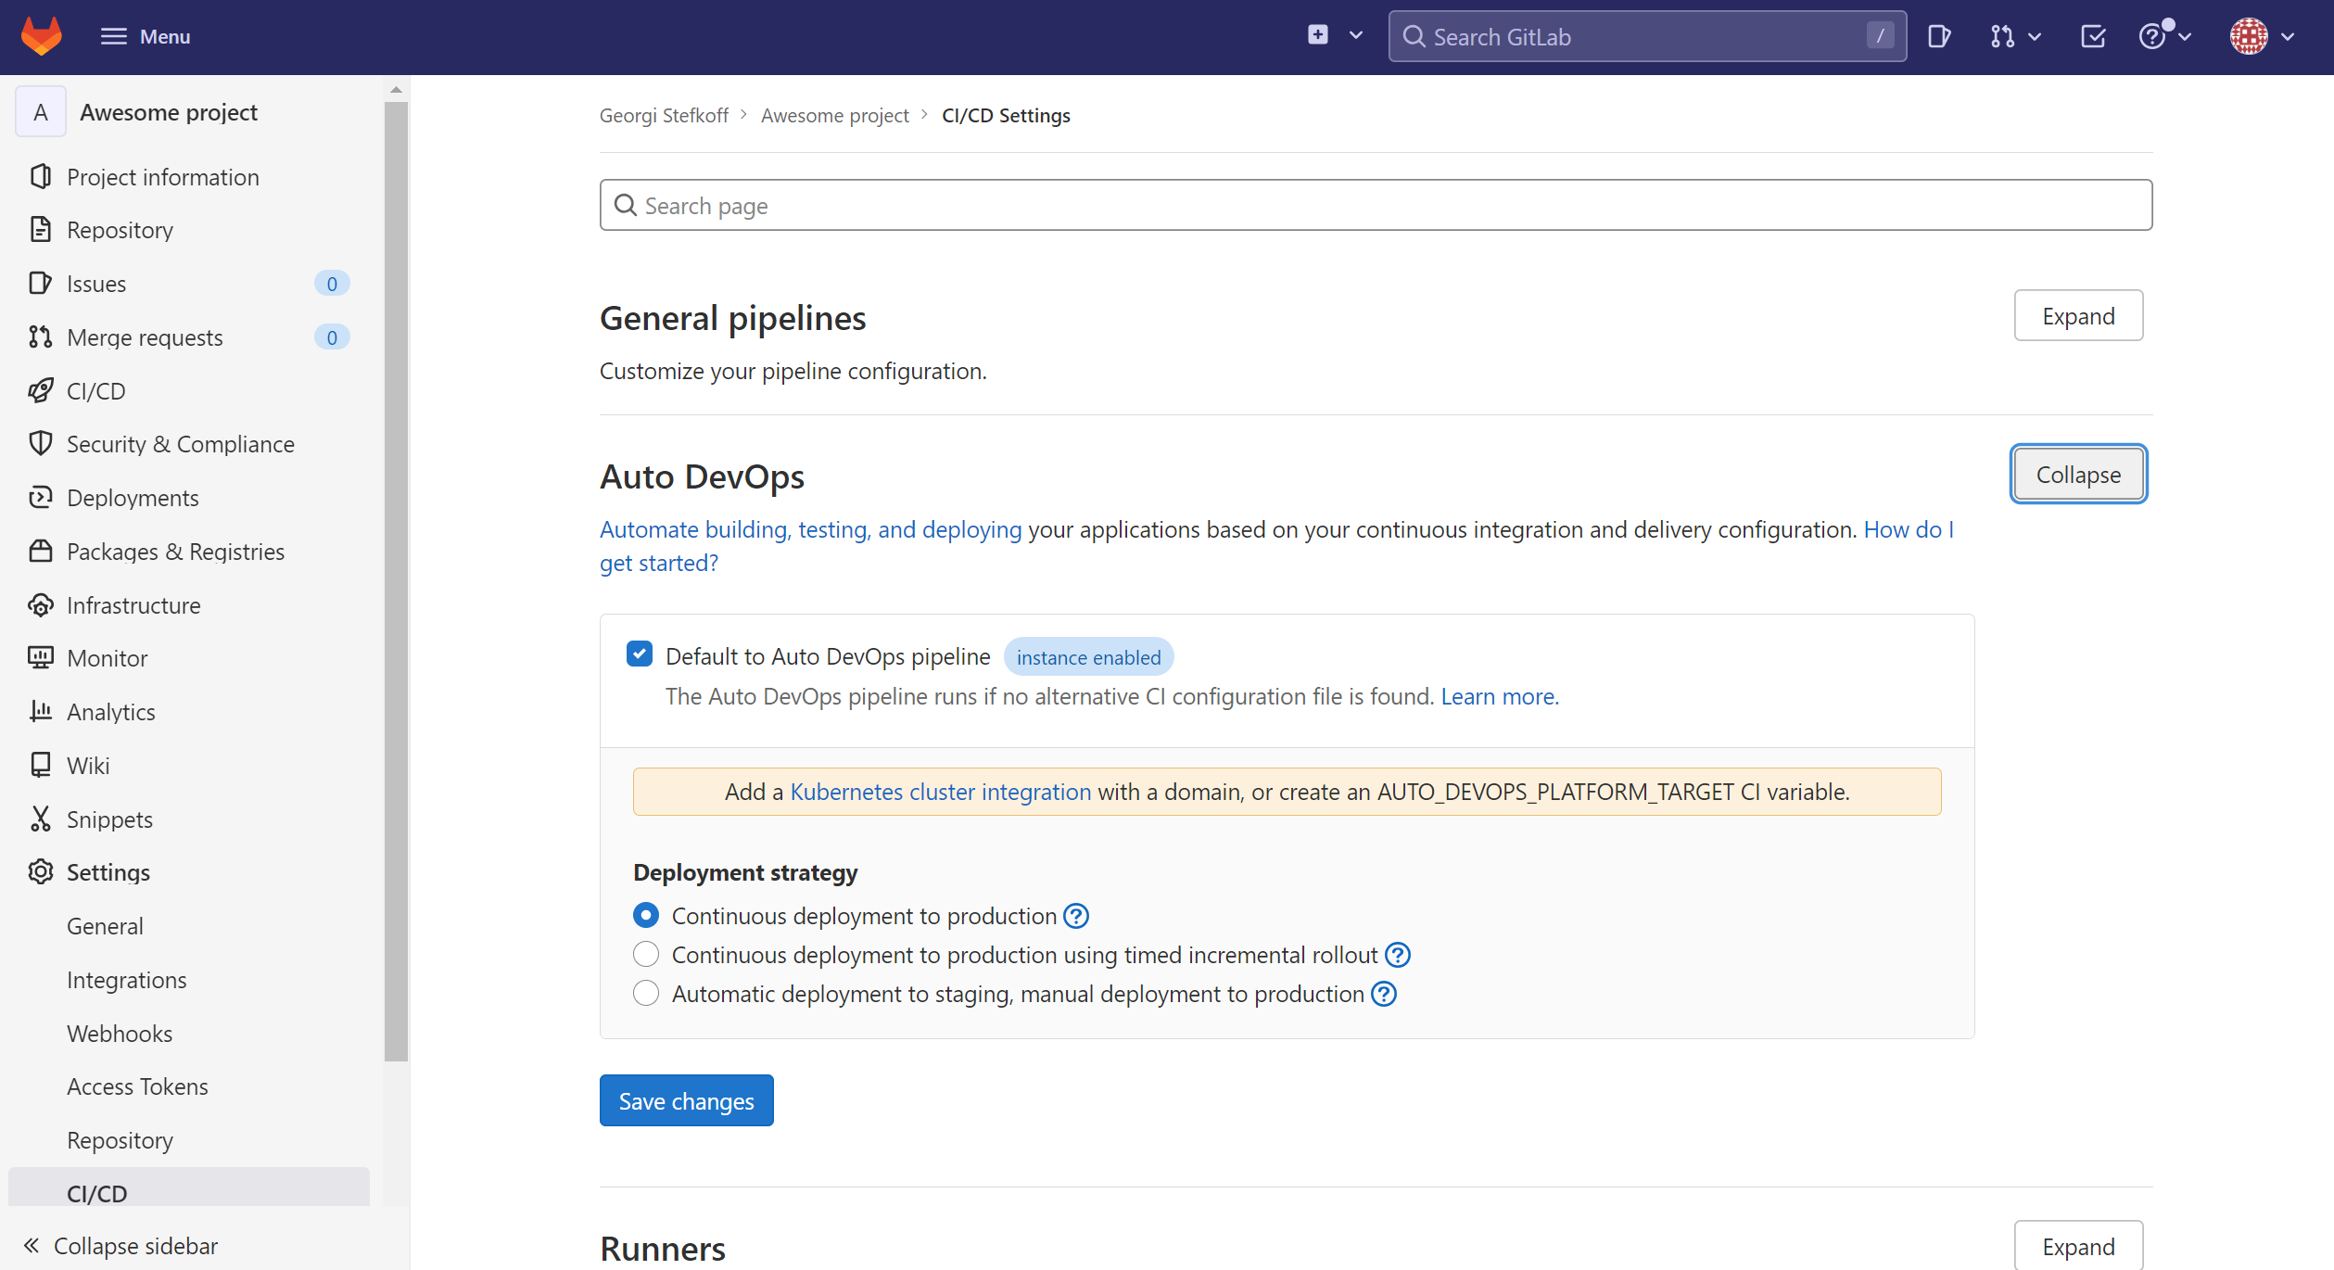Click help icon for timed incremental rollout
Screen dimensions: 2334x1270
click(1398, 955)
